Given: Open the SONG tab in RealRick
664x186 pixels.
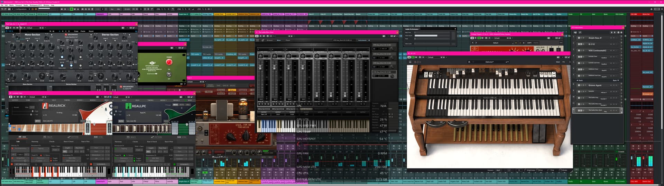Looking at the screenshot, I should click(x=98, y=137).
